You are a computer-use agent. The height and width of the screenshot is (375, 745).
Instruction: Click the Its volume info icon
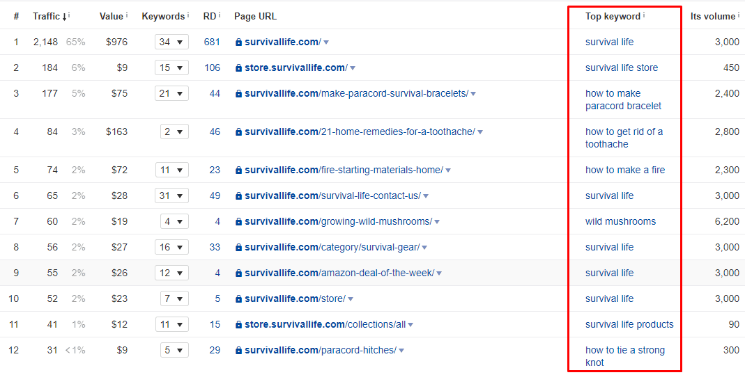pyautogui.click(x=739, y=15)
